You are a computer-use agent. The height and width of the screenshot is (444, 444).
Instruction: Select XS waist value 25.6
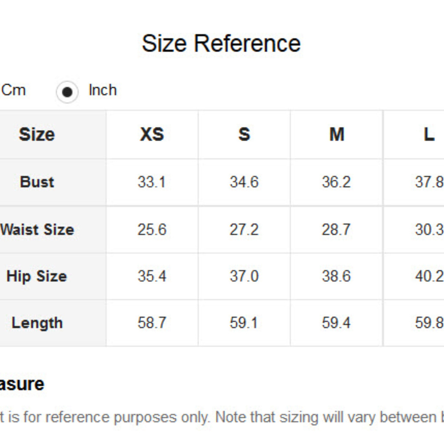152,230
